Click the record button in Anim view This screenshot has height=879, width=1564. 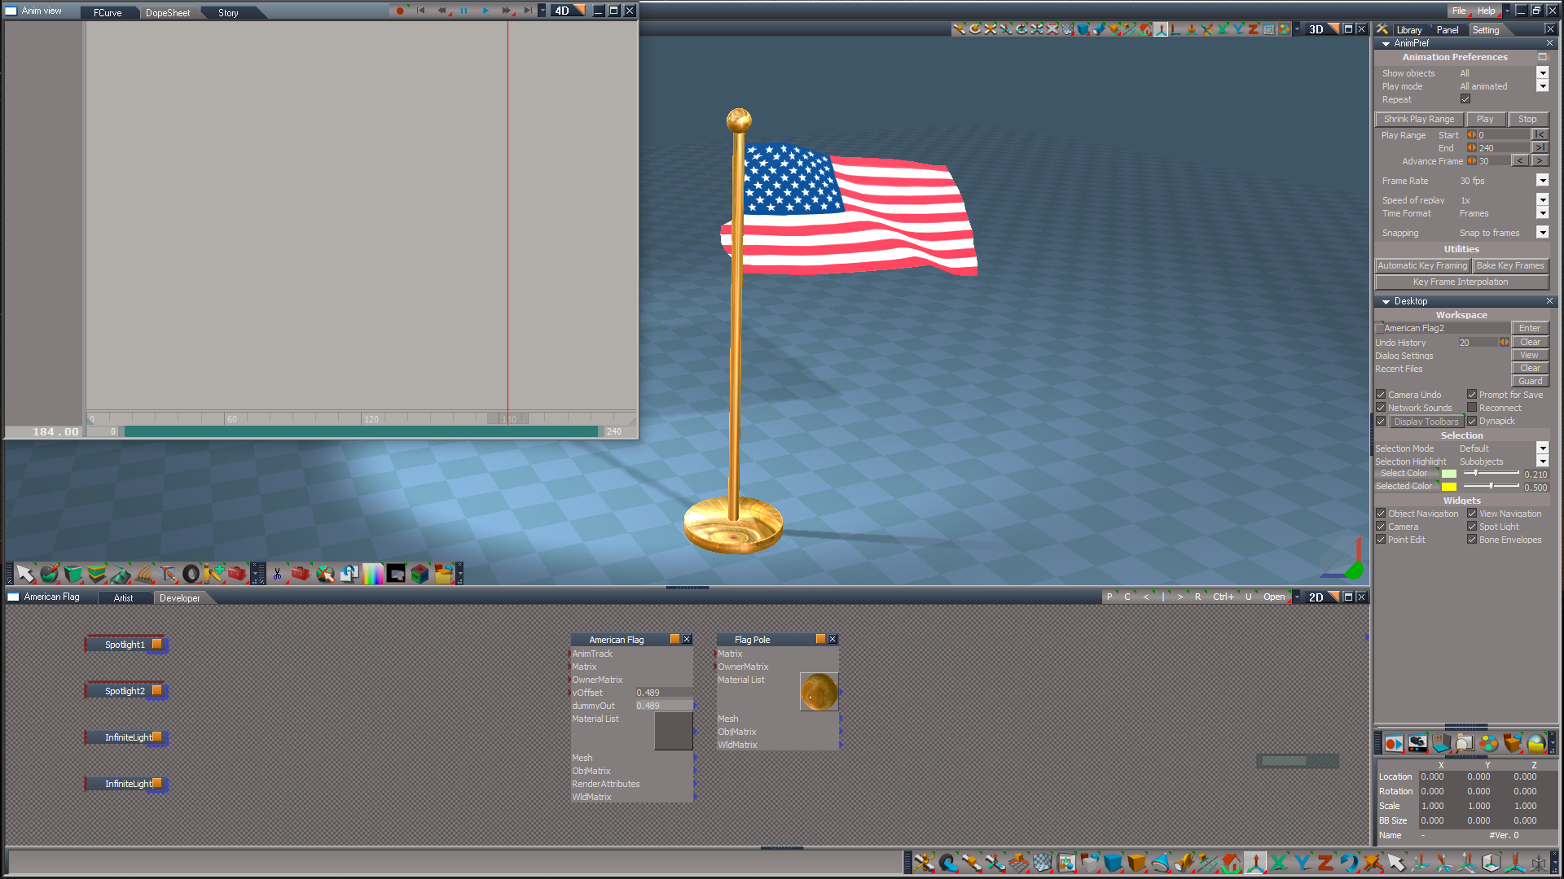[399, 11]
